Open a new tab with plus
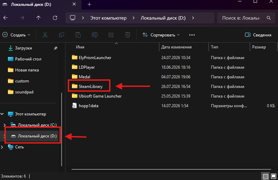This screenshot has width=278, height=180. (x=89, y=4)
